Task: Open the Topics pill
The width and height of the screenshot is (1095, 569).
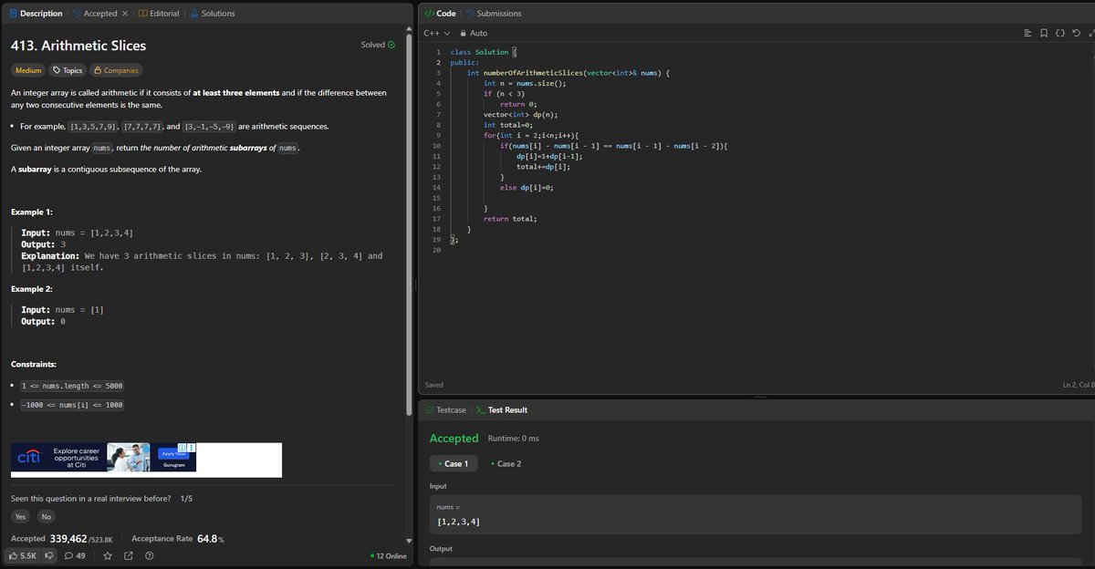Action: (x=68, y=70)
